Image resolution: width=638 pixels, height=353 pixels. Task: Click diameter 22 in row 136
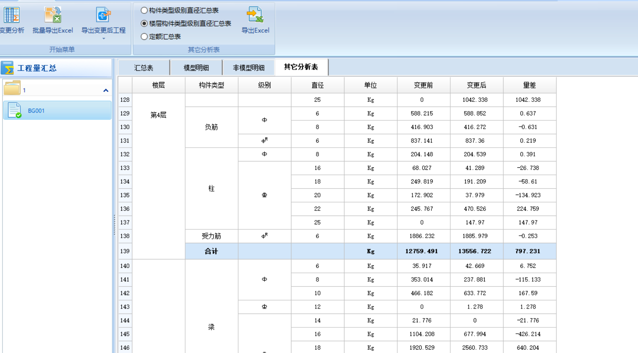pyautogui.click(x=317, y=209)
